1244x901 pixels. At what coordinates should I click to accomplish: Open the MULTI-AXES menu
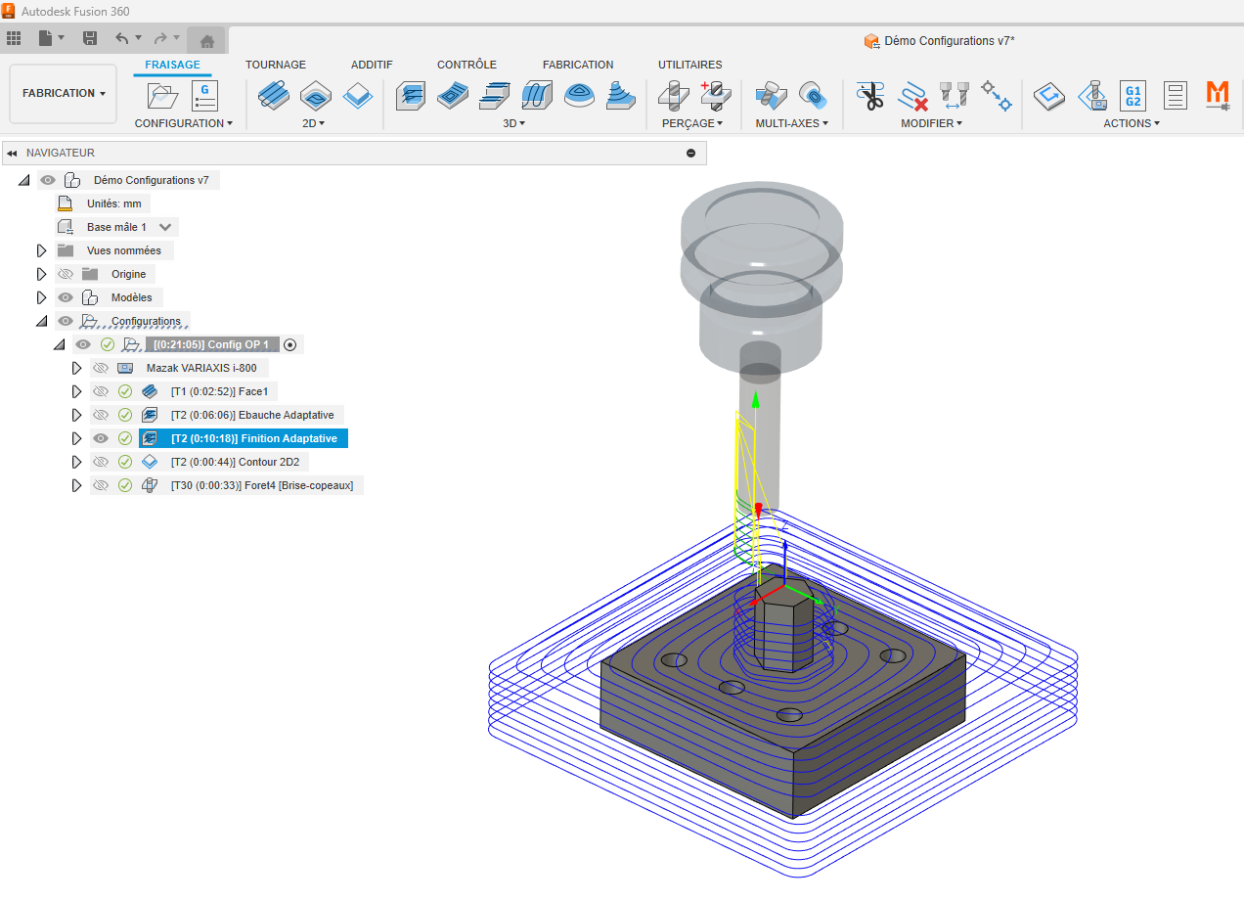pyautogui.click(x=791, y=123)
